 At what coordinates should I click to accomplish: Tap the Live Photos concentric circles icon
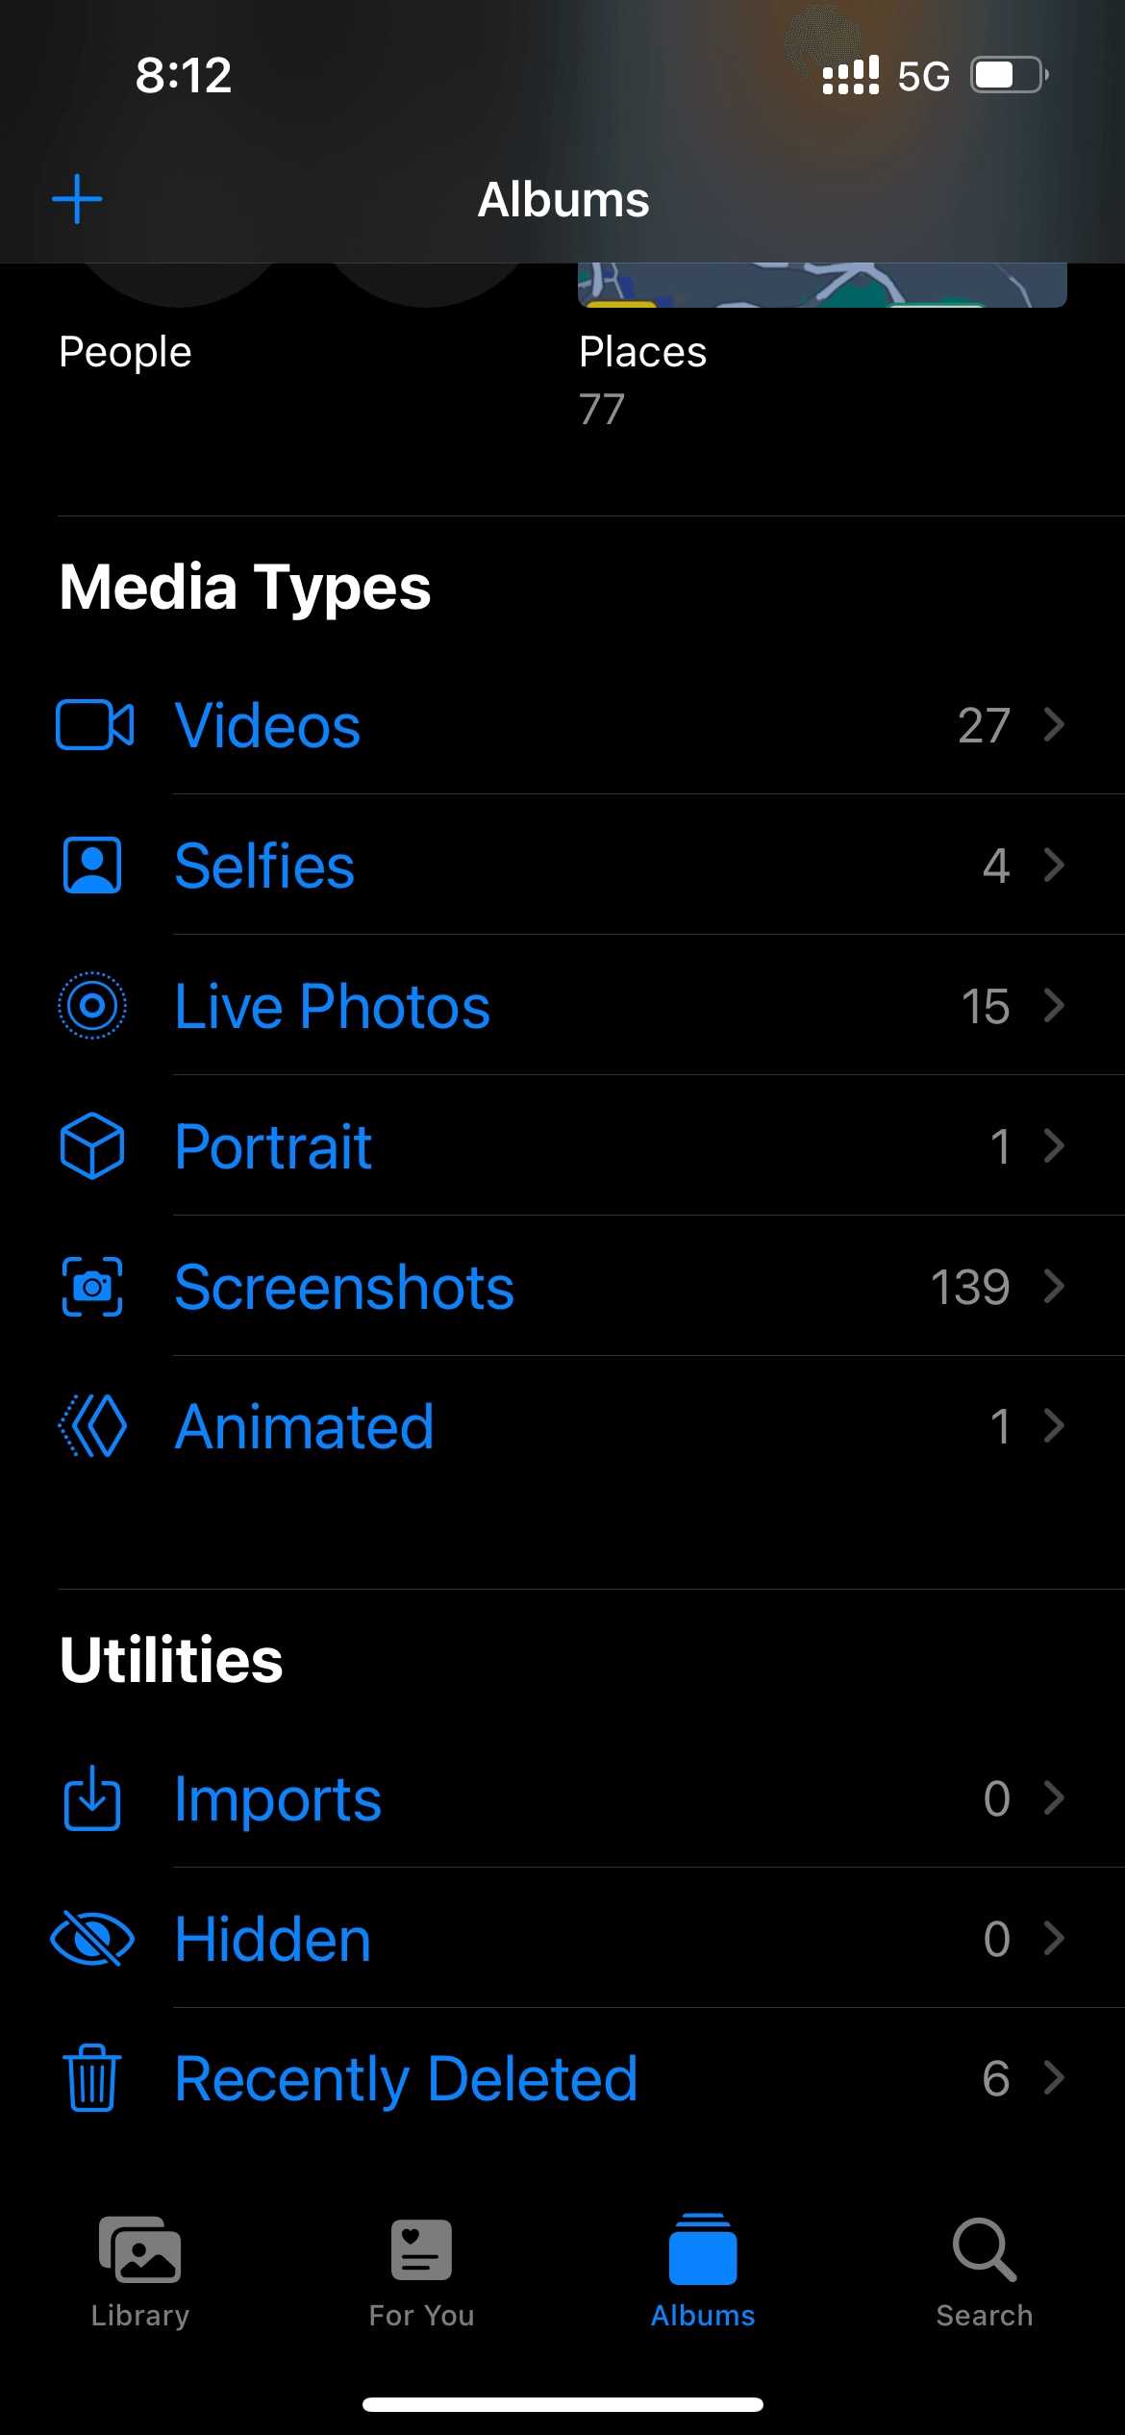click(92, 1006)
